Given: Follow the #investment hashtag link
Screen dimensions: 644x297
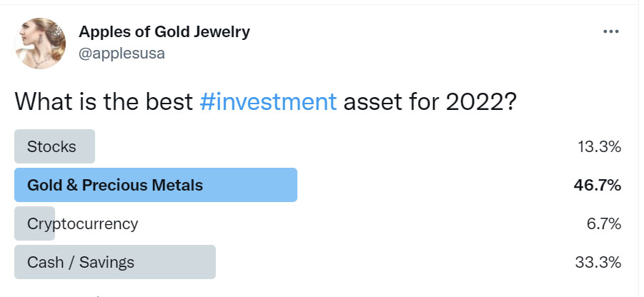Looking at the screenshot, I should (268, 101).
